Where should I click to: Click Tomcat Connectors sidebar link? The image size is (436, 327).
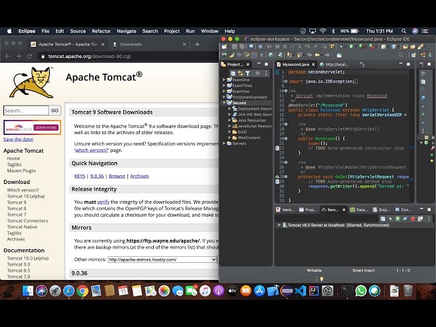(27, 221)
